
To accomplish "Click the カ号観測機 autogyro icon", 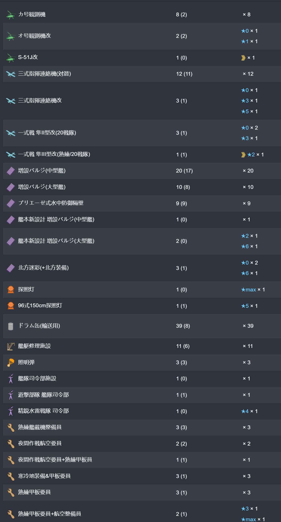I will tap(10, 15).
